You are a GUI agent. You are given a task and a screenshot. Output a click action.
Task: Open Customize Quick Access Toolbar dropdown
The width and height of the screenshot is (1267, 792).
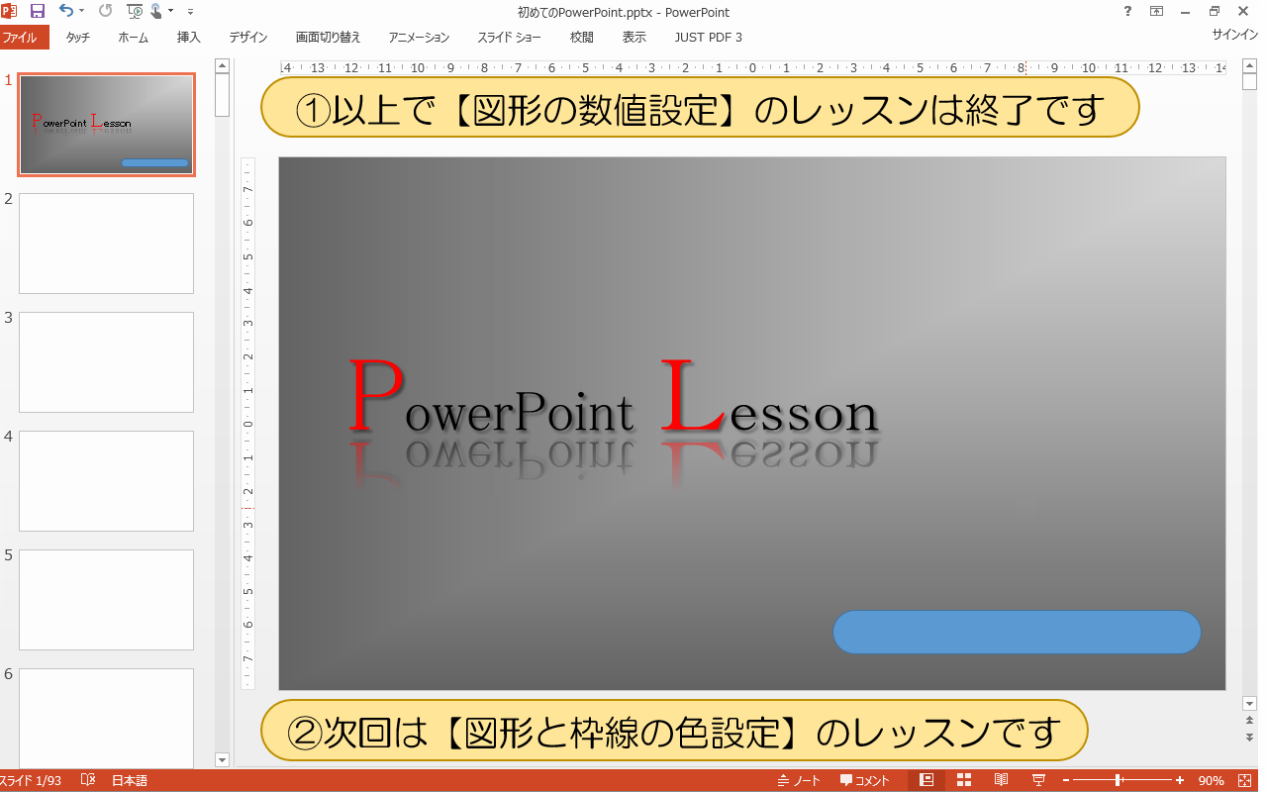coord(190,12)
